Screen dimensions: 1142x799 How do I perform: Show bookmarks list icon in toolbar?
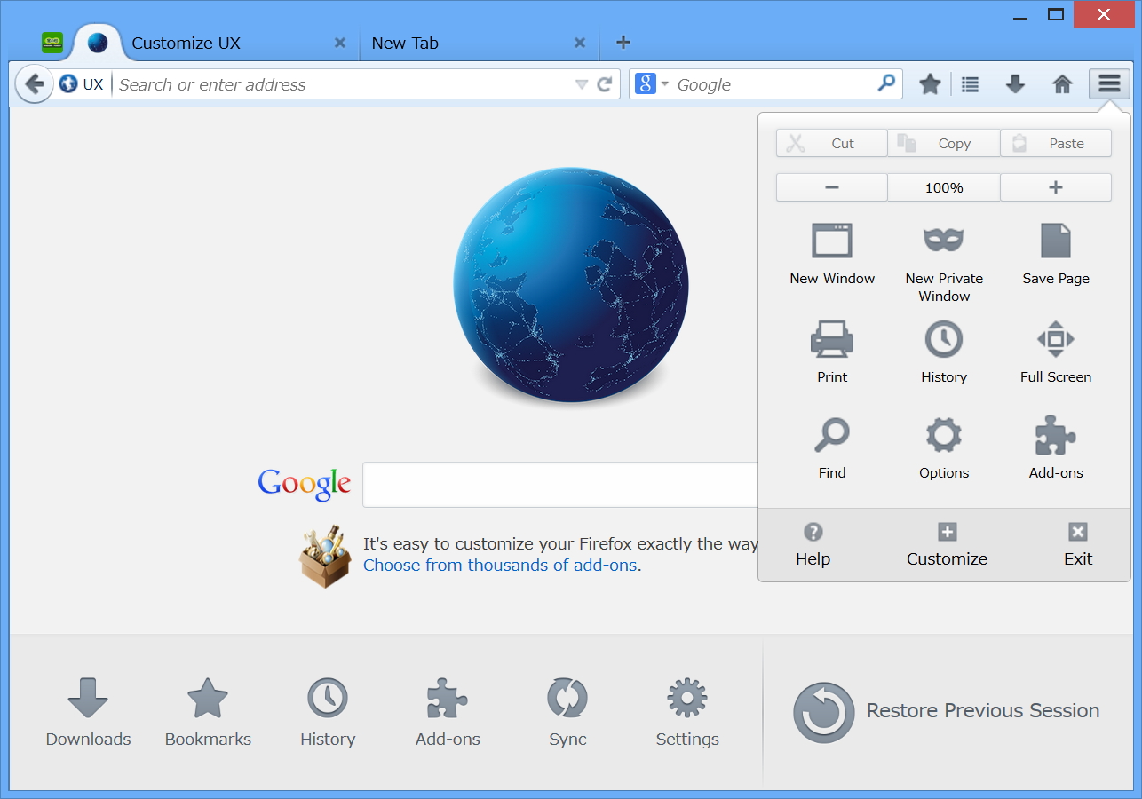pos(971,84)
